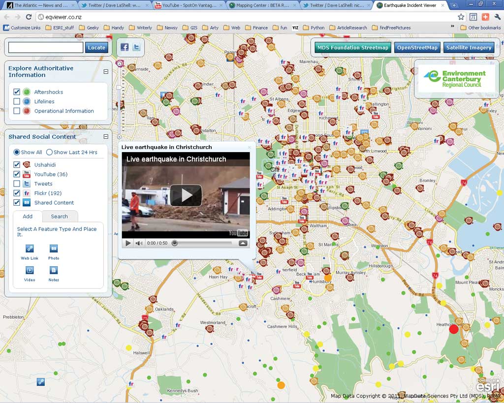Share via the Facebook icon
Viewport: 504px width, 403px height.
coord(125,47)
